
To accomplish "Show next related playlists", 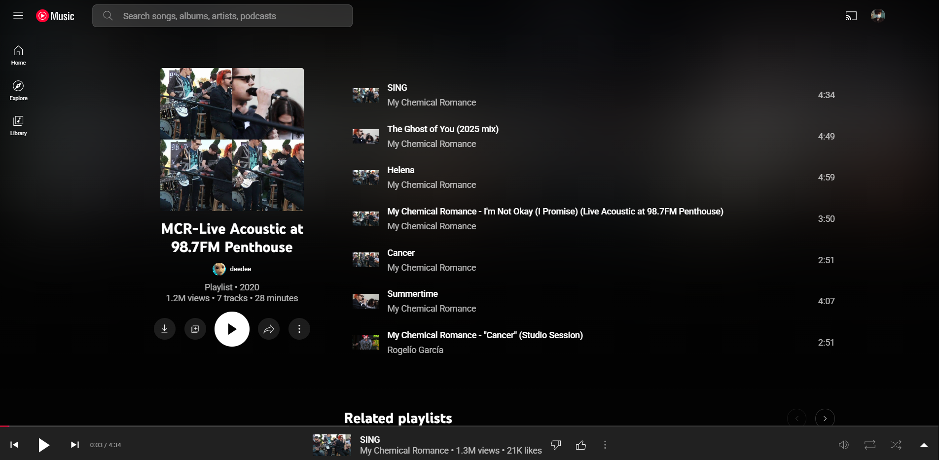I will click(x=825, y=419).
